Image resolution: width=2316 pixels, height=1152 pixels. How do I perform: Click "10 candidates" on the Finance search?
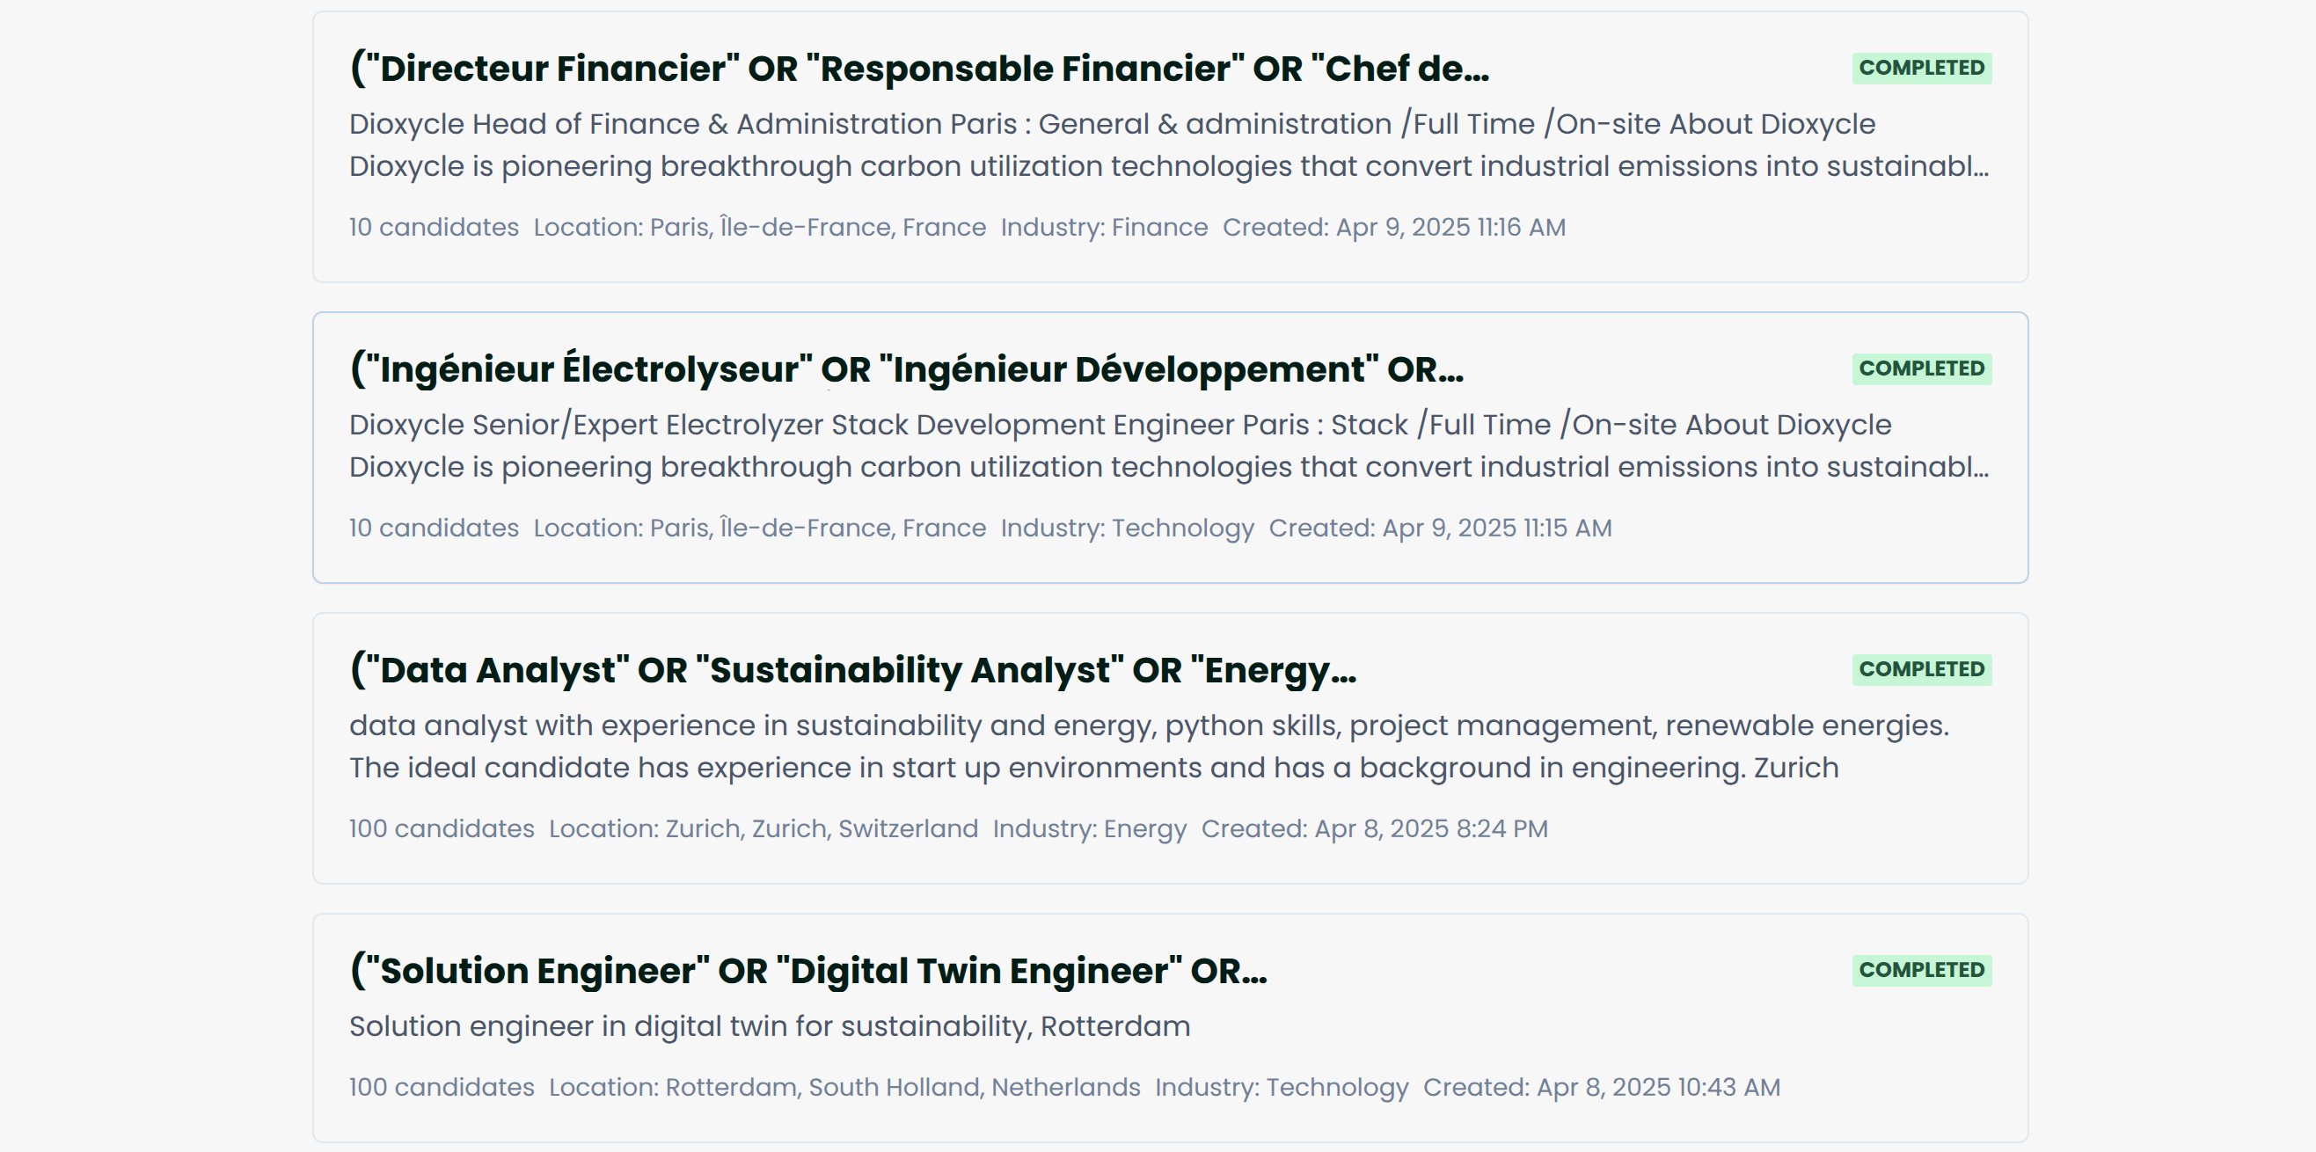coord(434,228)
